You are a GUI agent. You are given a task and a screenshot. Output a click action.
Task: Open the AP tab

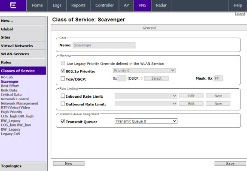[126, 5]
